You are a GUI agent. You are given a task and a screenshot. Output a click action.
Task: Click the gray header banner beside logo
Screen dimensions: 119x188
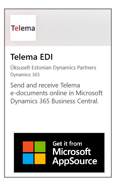pyautogui.click(x=73, y=28)
